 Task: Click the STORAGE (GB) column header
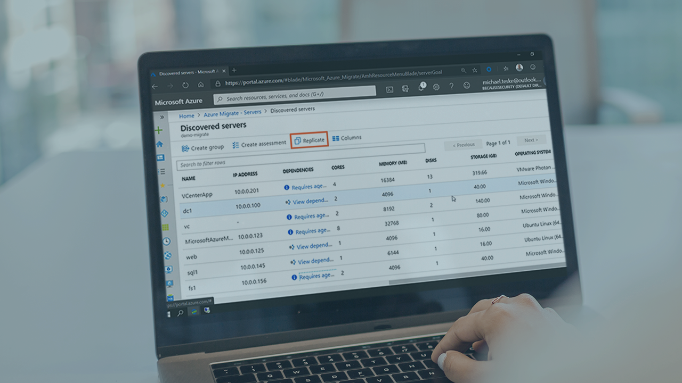point(484,157)
